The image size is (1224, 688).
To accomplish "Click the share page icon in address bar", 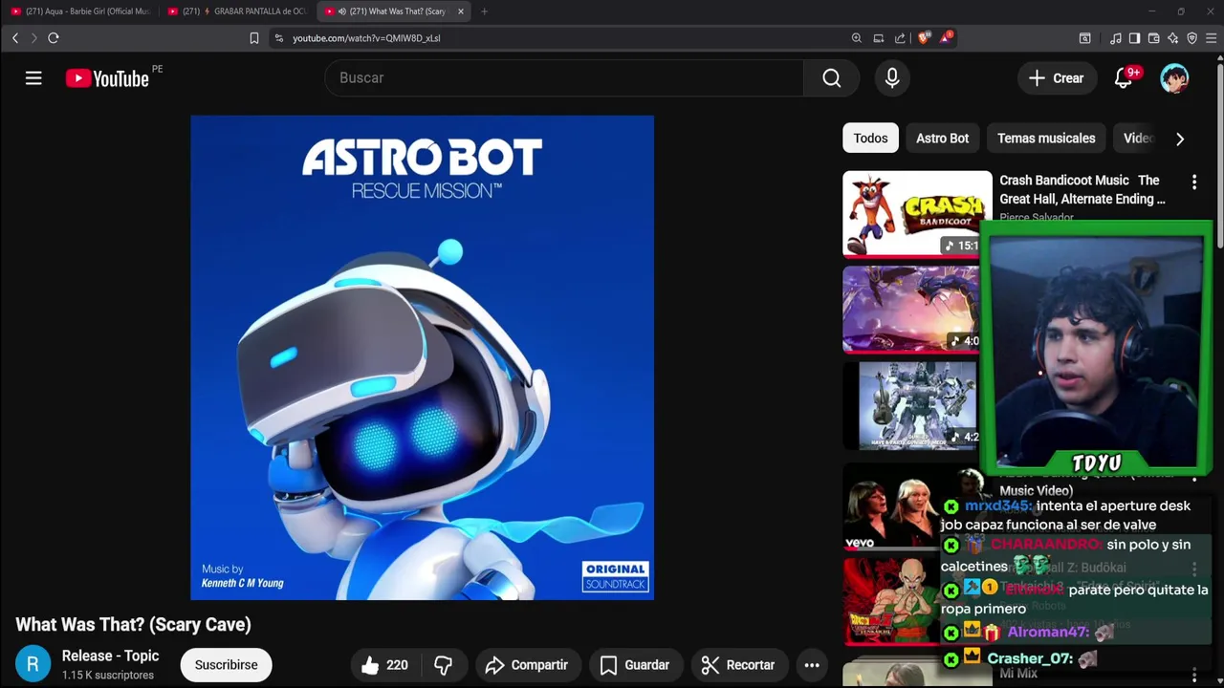I will click(900, 38).
